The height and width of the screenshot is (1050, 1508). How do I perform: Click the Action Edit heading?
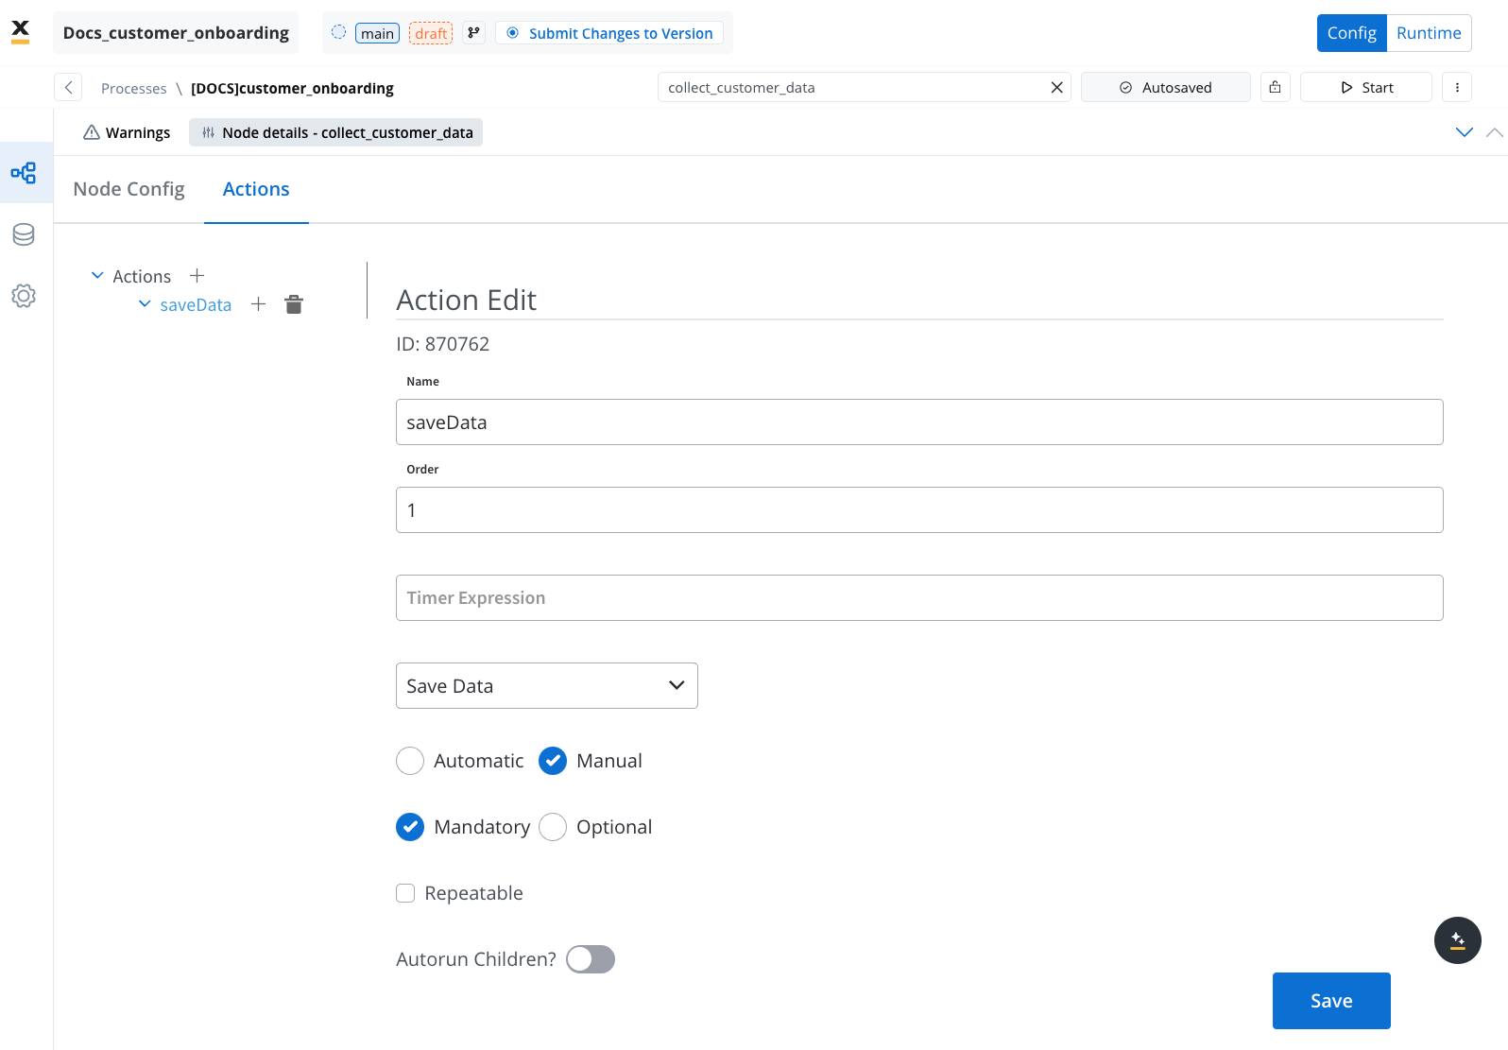click(x=466, y=300)
